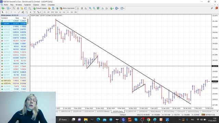Toggle the Market Watch window icon
Viewport: 219px width, 123px height.
[14, 8]
